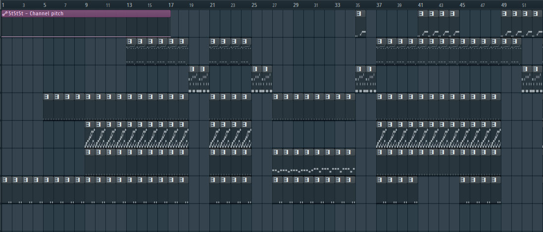This screenshot has width=543, height=232.
Task: Select the bar 30 clip notes in sixth track
Action: click(x=308, y=166)
